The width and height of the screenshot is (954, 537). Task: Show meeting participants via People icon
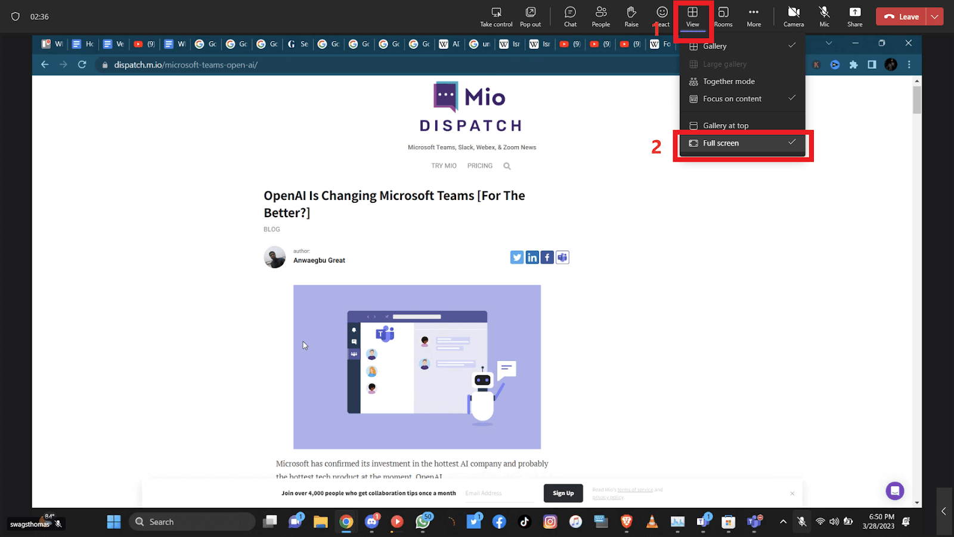point(600,16)
